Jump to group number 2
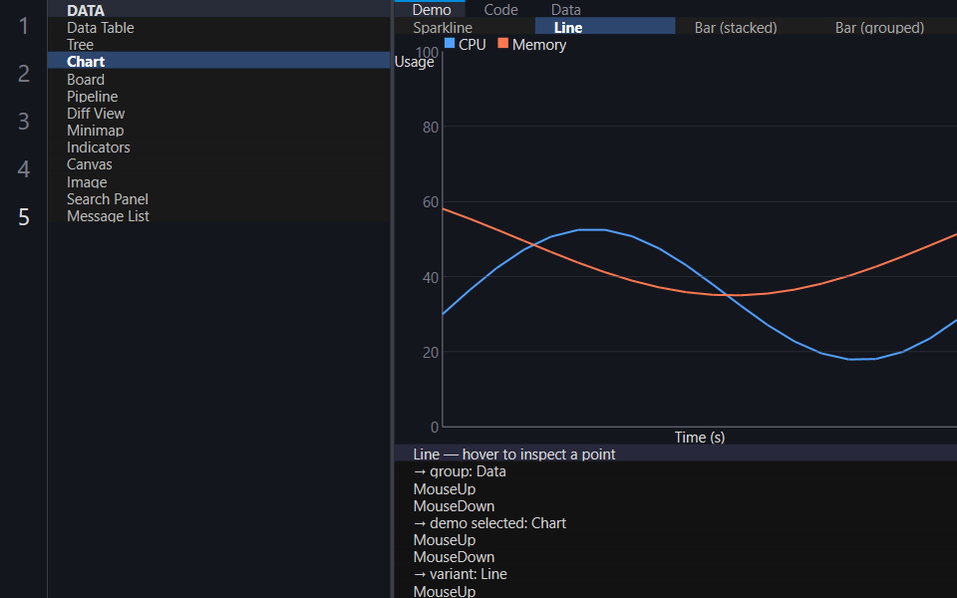The image size is (957, 598). [23, 74]
